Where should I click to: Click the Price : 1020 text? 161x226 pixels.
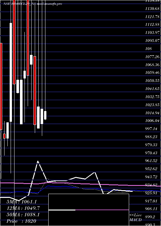21,221
